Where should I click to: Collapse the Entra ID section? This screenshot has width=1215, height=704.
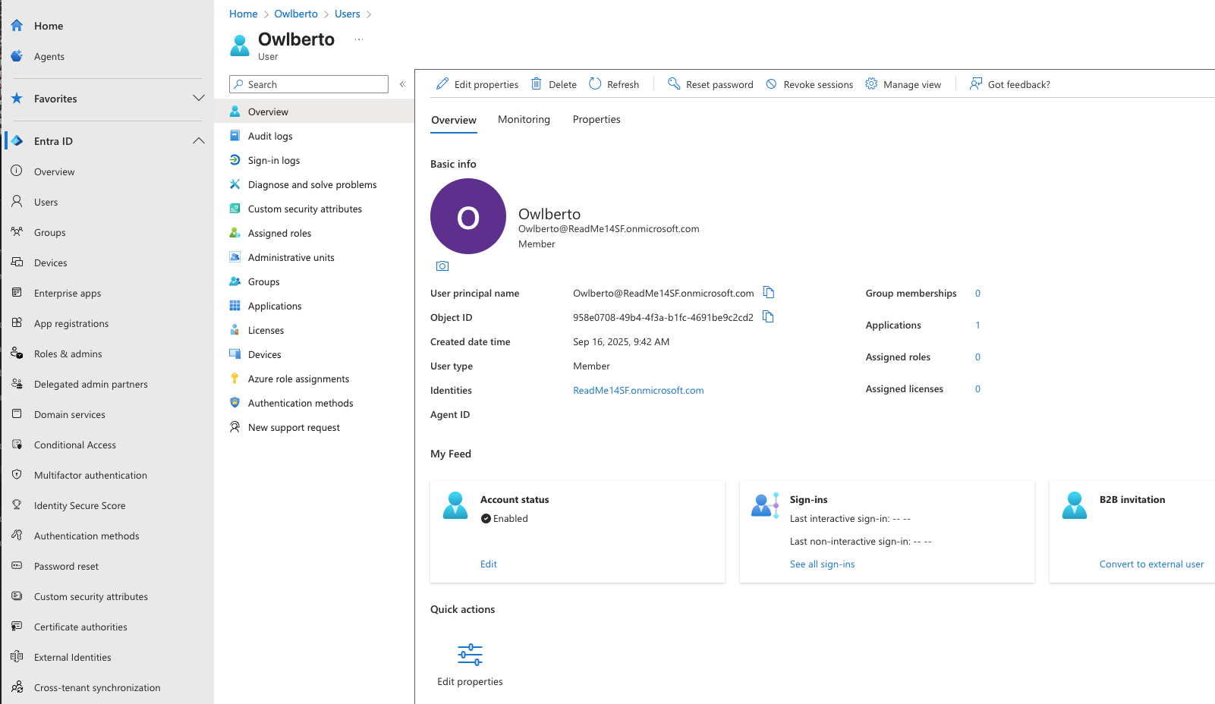coord(199,141)
